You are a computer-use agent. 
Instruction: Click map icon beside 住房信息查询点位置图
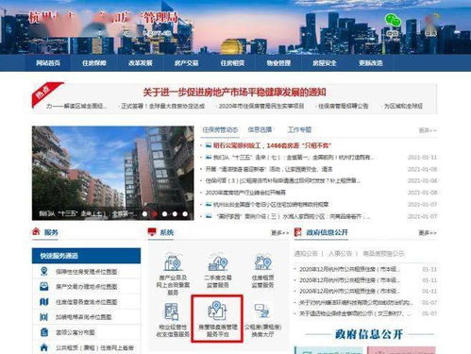44,302
